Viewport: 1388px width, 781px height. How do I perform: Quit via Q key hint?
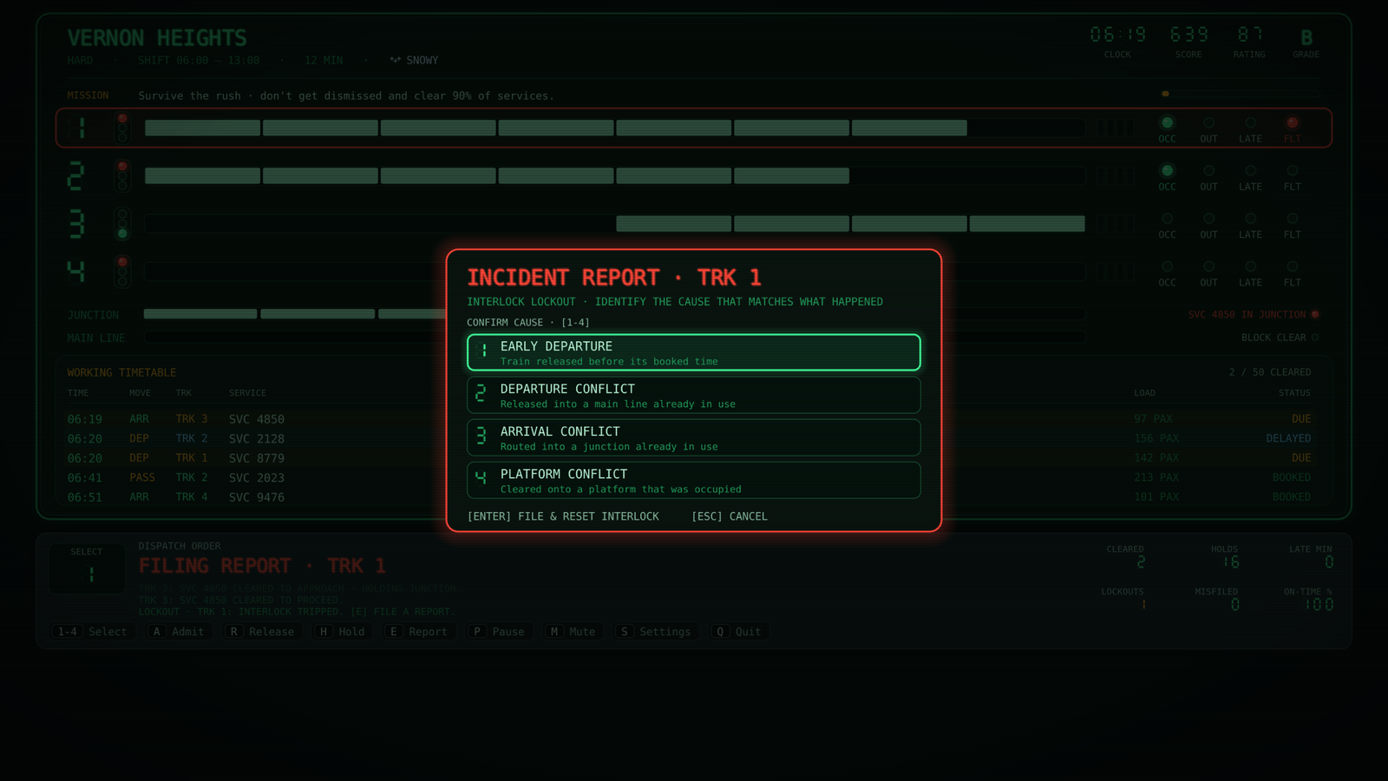[736, 632]
